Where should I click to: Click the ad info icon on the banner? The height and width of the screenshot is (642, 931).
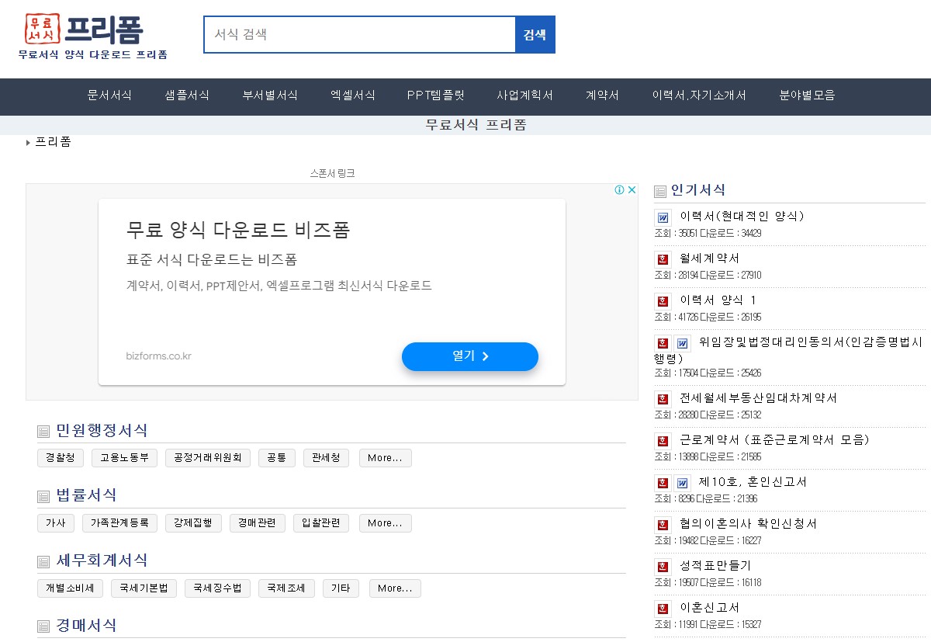tap(620, 190)
